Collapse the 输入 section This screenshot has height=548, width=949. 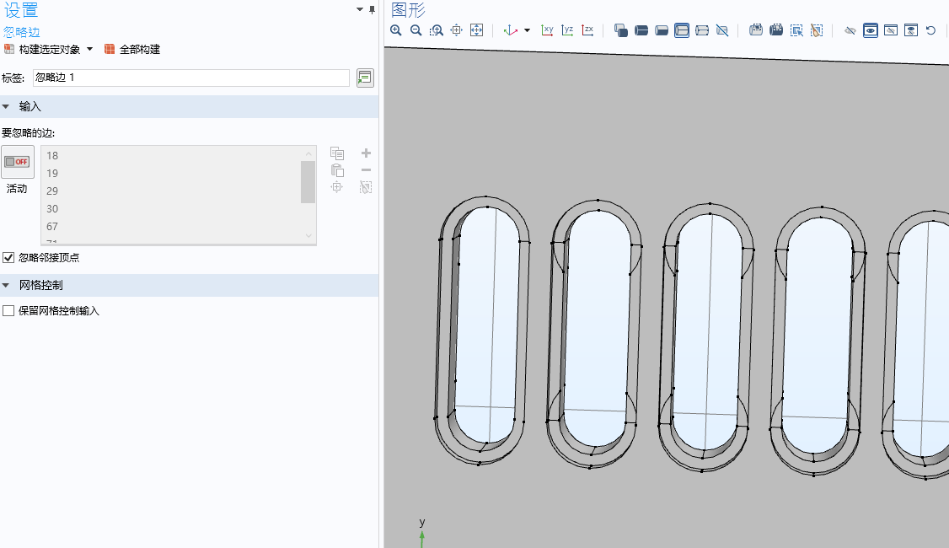(6, 106)
